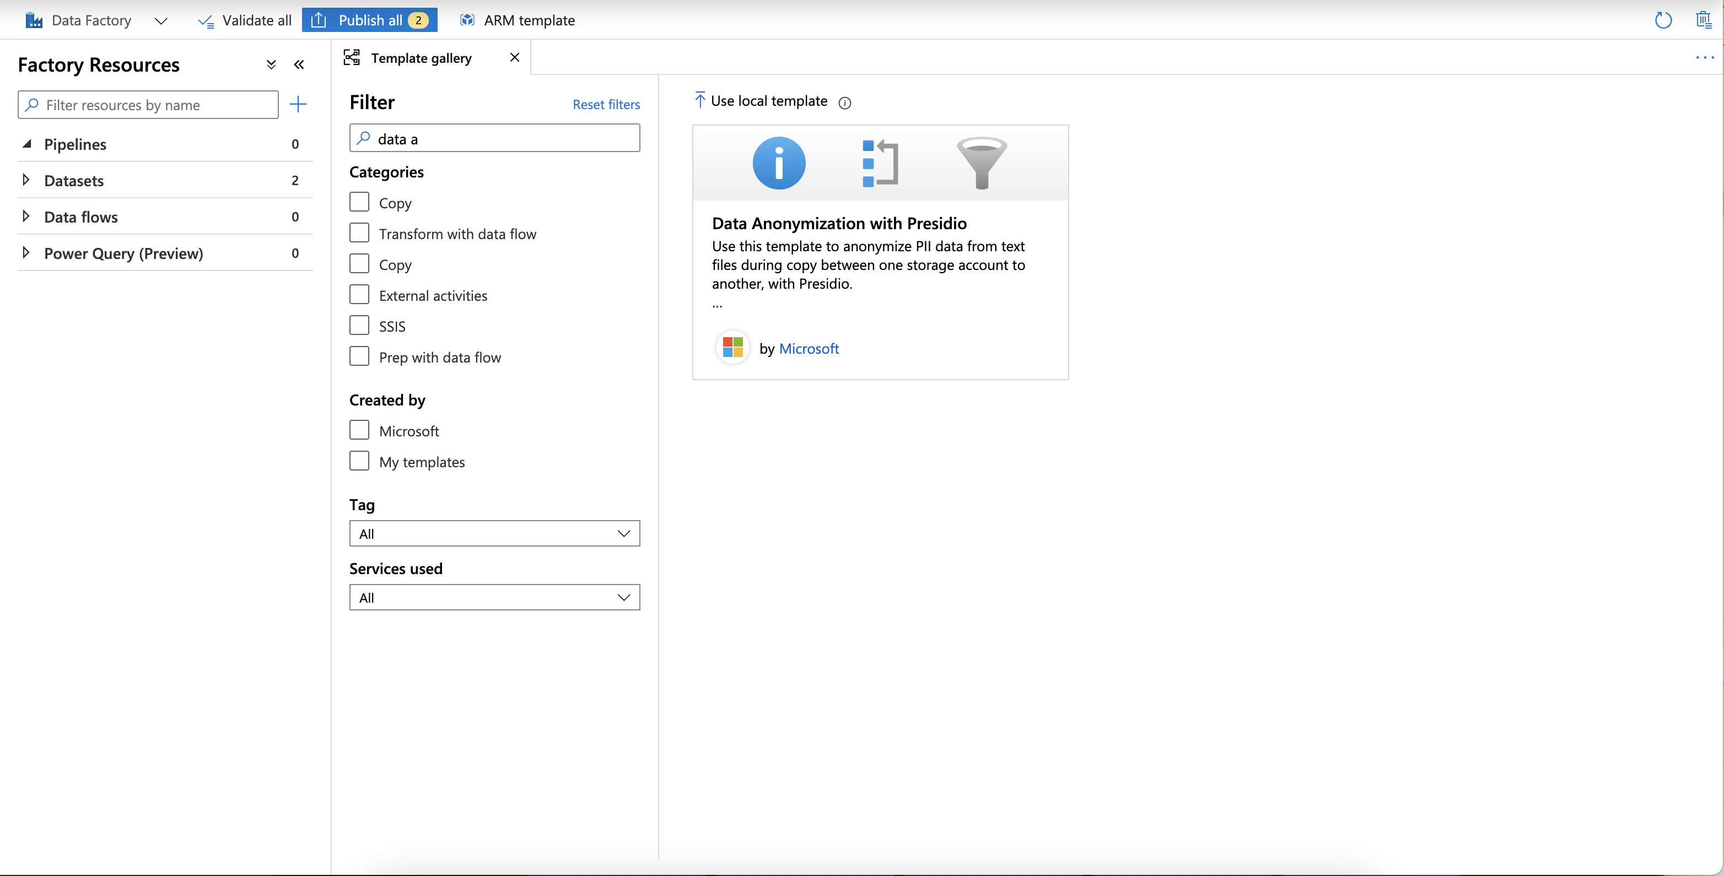Click the refresh icon in the top bar
The image size is (1724, 876).
(x=1663, y=20)
